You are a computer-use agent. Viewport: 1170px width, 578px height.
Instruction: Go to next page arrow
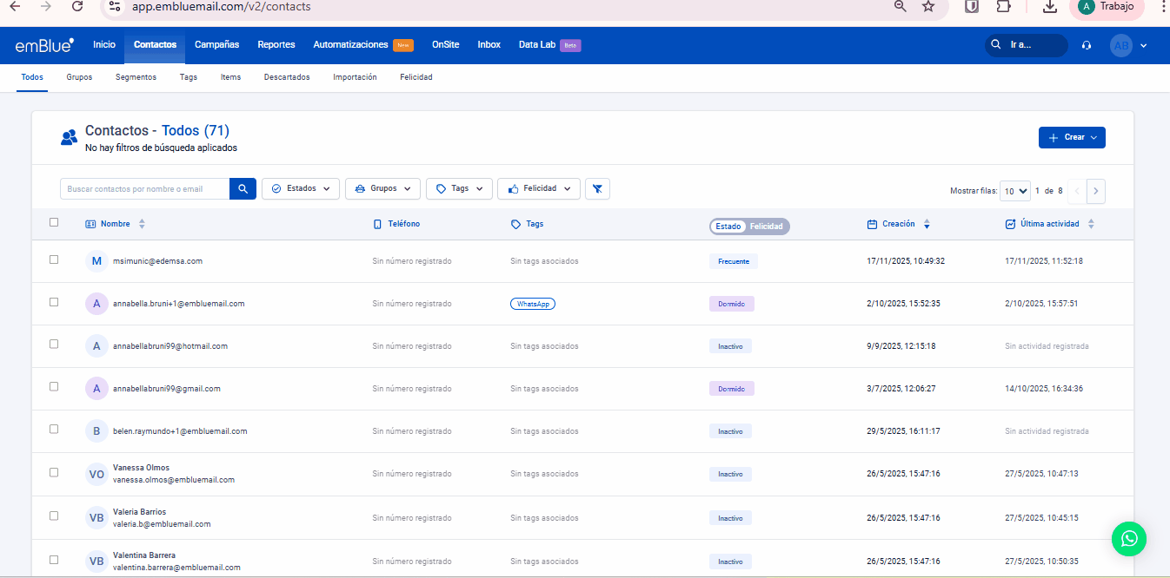[1096, 191]
